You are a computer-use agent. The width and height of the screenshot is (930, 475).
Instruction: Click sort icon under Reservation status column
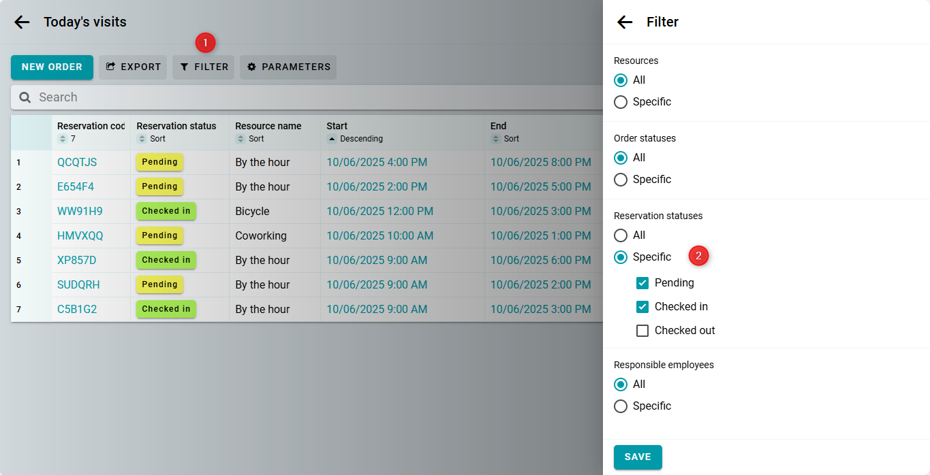[142, 139]
